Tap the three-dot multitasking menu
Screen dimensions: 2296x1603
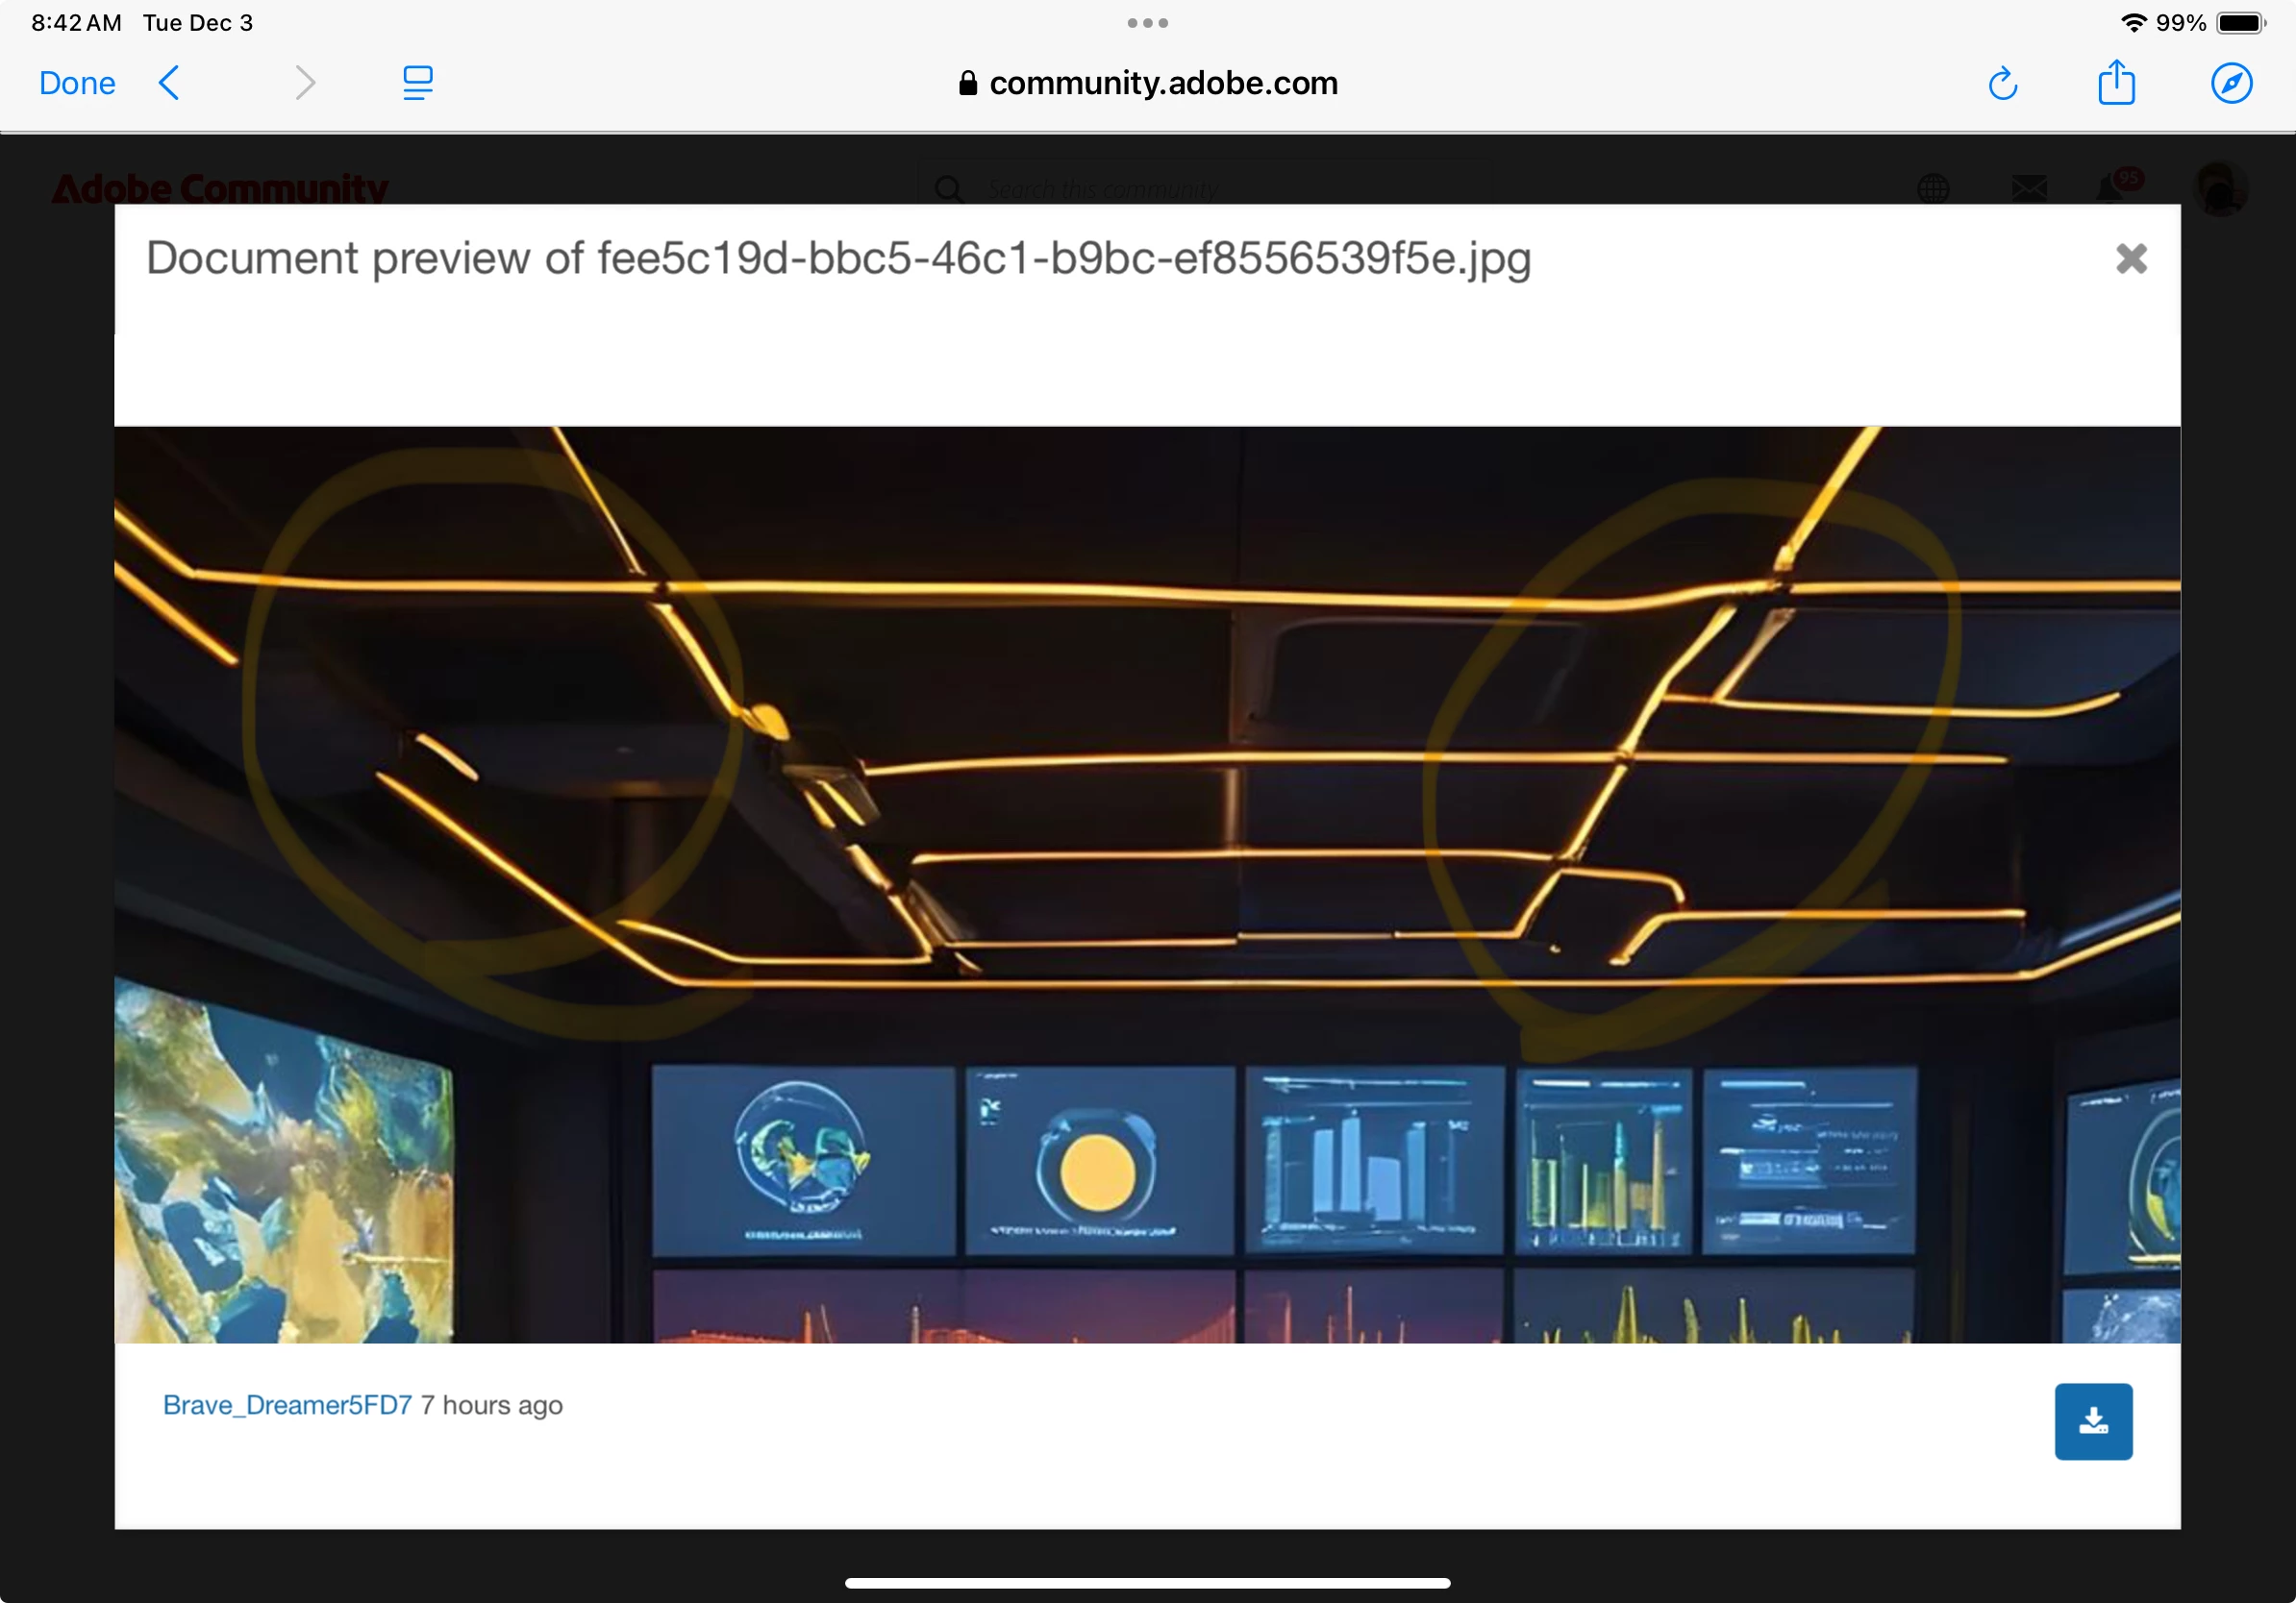pyautogui.click(x=1147, y=22)
